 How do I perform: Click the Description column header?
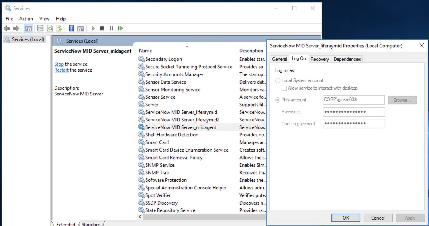click(x=252, y=50)
